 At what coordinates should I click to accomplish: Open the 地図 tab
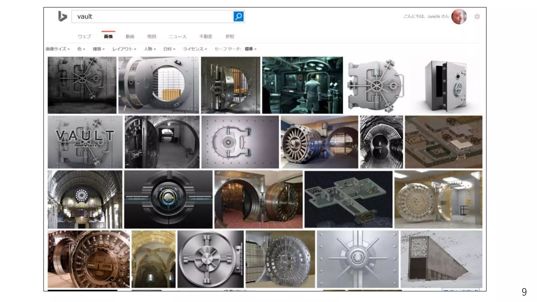pyautogui.click(x=152, y=36)
